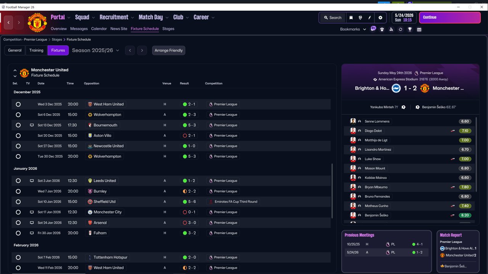This screenshot has width=488, height=274.
Task: Switch to the Stages tab
Action: 168,29
